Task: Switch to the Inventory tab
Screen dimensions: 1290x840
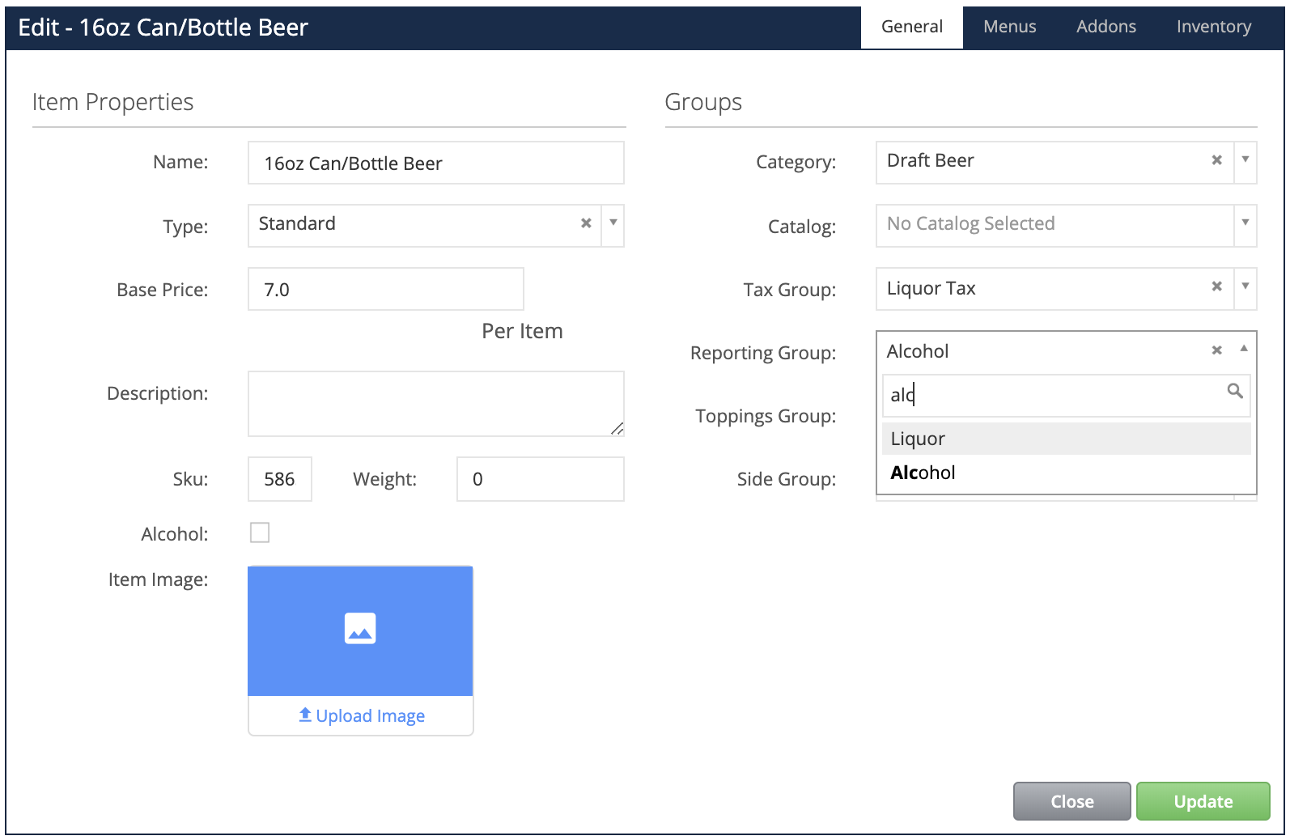Action: (1213, 27)
